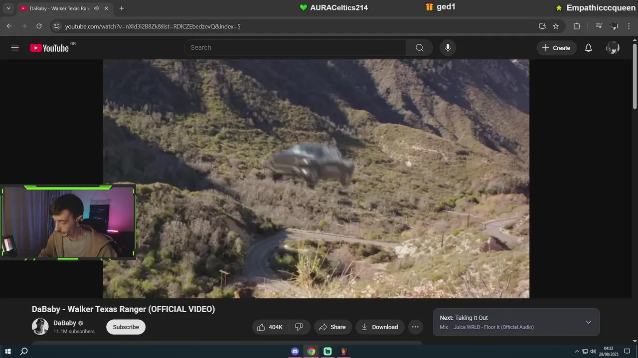The image size is (638, 358).
Task: Start voice search with the microphone
Action: [448, 48]
